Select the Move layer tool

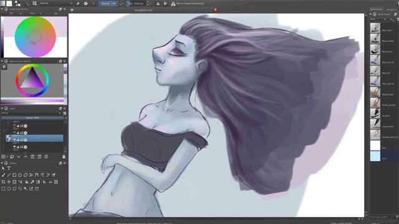tap(9, 182)
